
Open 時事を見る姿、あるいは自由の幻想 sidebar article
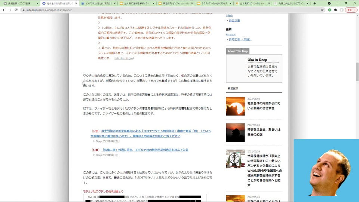[x=264, y=132]
